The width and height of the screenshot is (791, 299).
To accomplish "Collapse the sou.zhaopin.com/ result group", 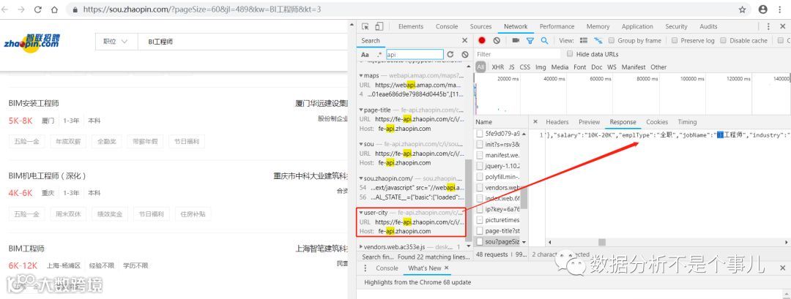I will click(360, 178).
